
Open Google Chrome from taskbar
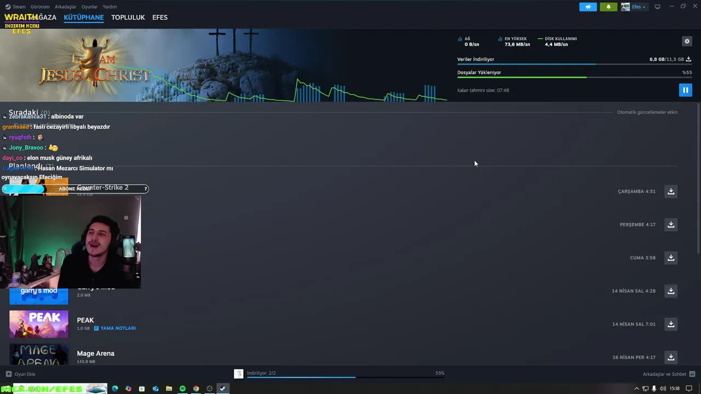[196, 389]
